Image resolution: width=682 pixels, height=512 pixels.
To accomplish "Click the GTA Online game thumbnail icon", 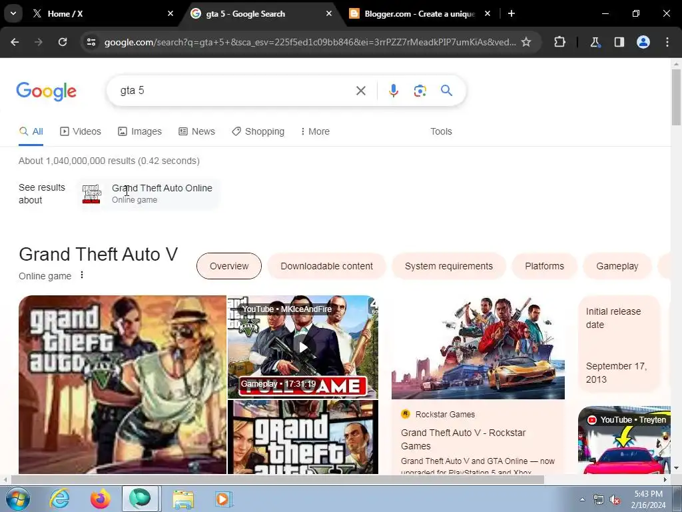I will [92, 194].
